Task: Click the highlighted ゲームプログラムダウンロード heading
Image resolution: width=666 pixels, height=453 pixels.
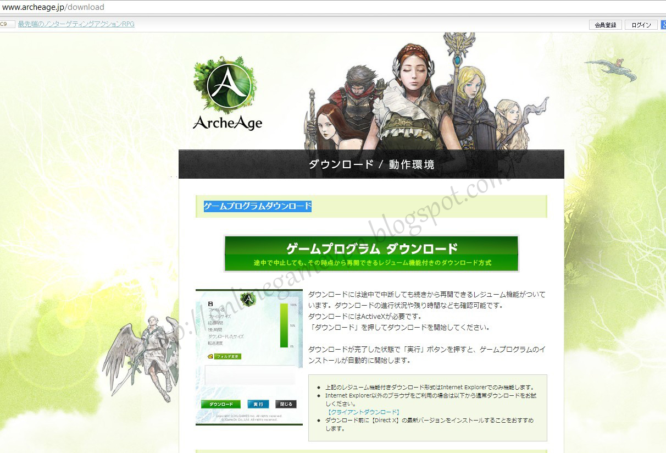Action: click(x=258, y=206)
